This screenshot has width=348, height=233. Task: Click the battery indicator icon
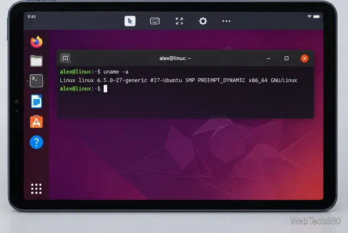[x=317, y=16]
